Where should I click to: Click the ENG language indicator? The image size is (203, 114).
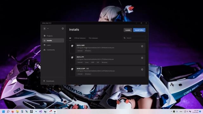pyautogui.click(x=181, y=111)
